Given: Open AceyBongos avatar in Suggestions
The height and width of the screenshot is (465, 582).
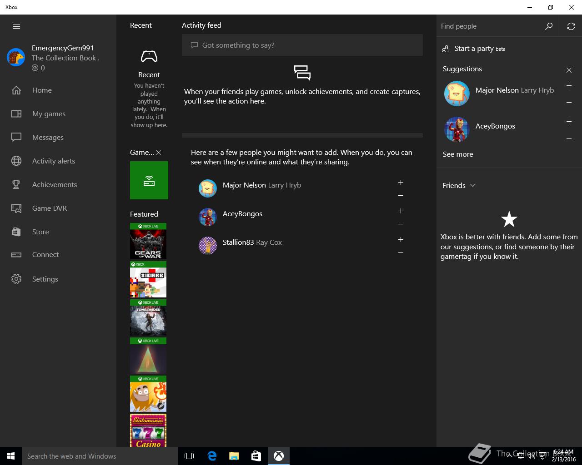Looking at the screenshot, I should [x=457, y=129].
